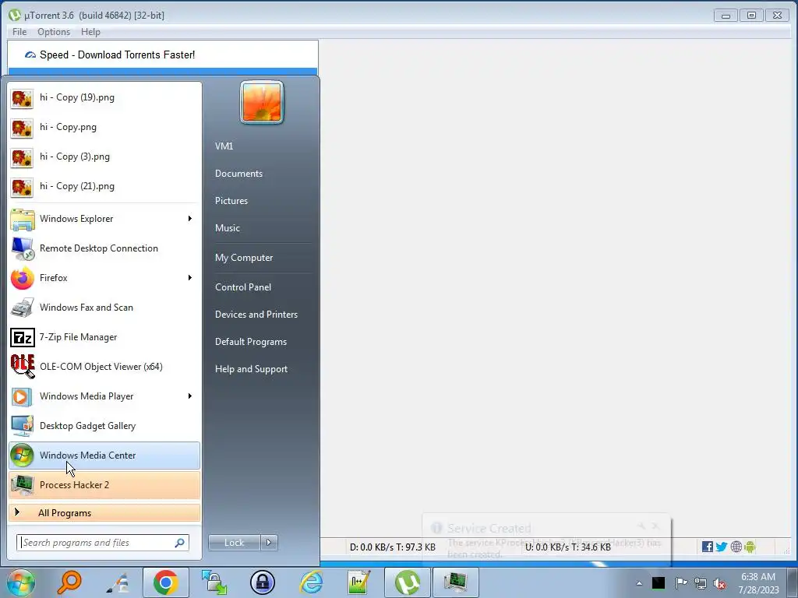Launch 7-Zip File Manager
The width and height of the screenshot is (798, 598).
[x=104, y=337]
